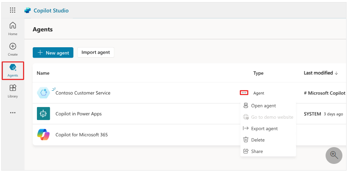Expand the sidebar more options ellipsis
Viewport: 347px width, 171px height.
(13, 112)
